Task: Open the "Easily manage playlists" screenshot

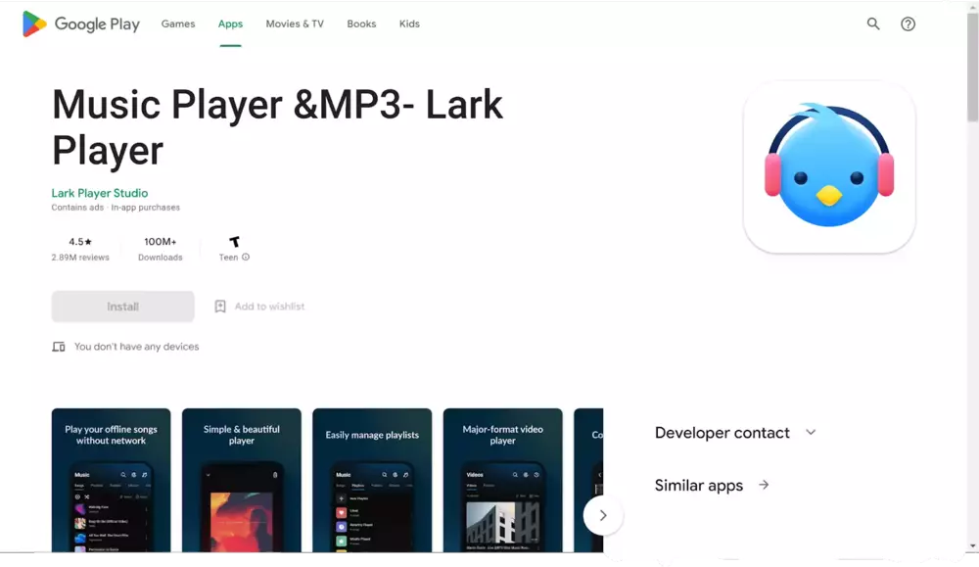Action: 372,480
